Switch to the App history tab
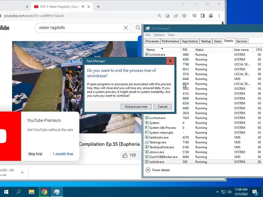Image resolution: width=263 pixels, height=197 pixels. tap(190, 41)
